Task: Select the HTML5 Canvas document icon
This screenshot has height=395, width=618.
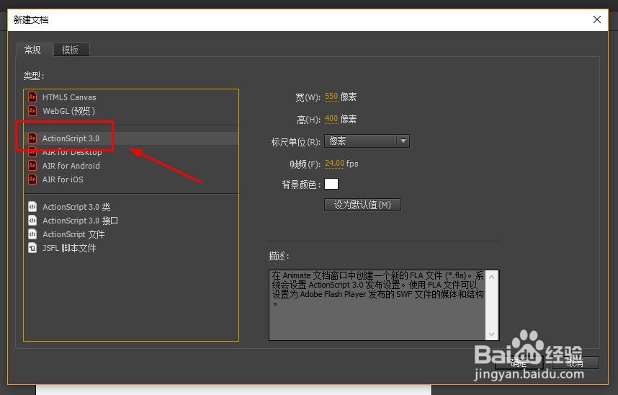Action: tap(32, 97)
